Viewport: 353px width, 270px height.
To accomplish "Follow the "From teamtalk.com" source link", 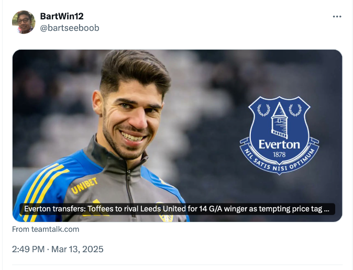I will tap(46, 229).
